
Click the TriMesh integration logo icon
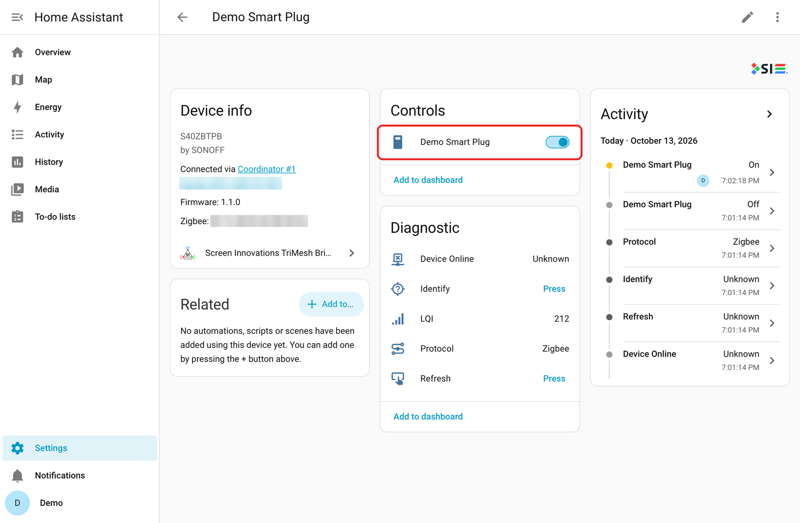[x=188, y=253]
